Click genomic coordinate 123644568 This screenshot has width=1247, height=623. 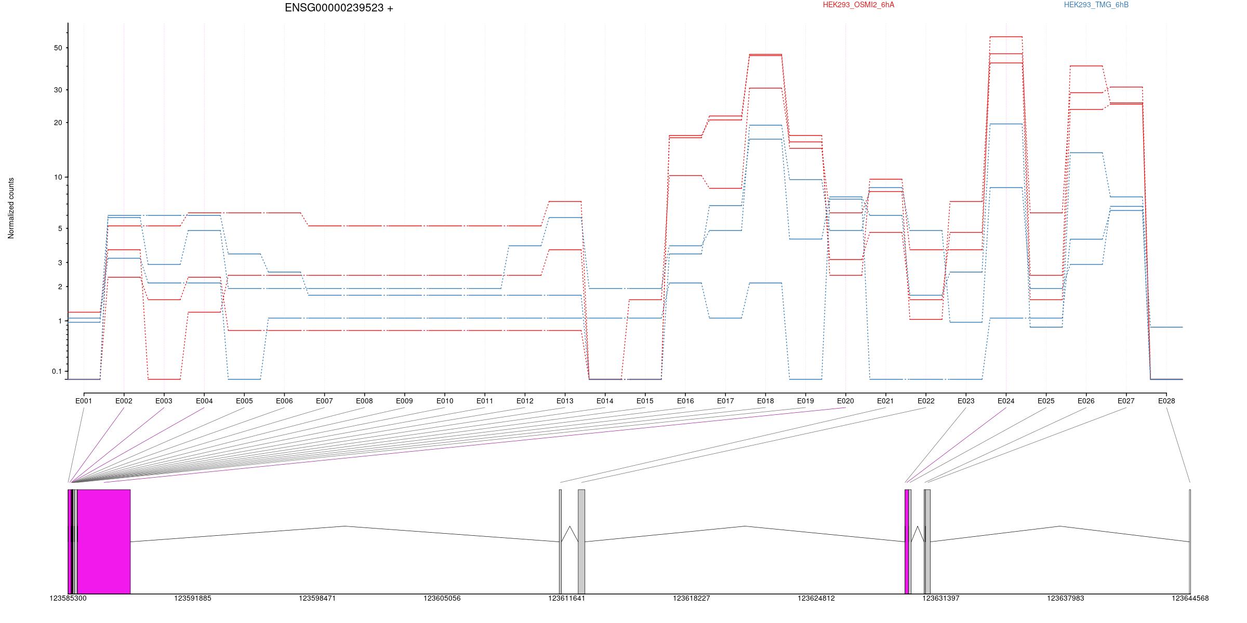[1190, 598]
